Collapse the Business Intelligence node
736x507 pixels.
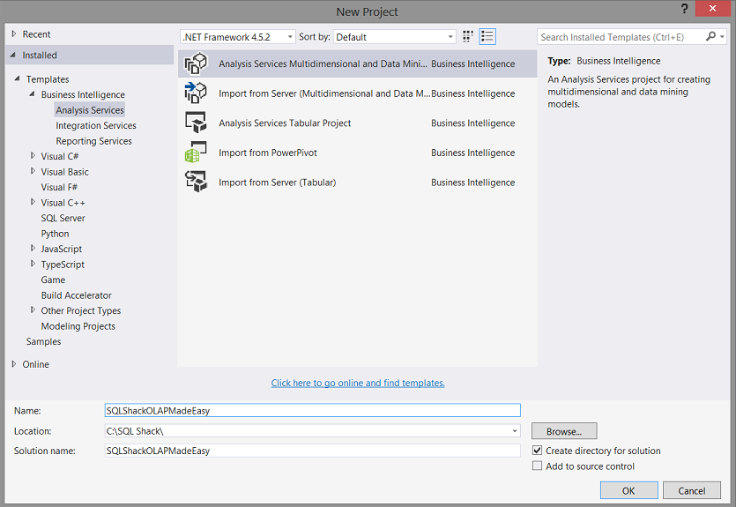[x=32, y=93]
